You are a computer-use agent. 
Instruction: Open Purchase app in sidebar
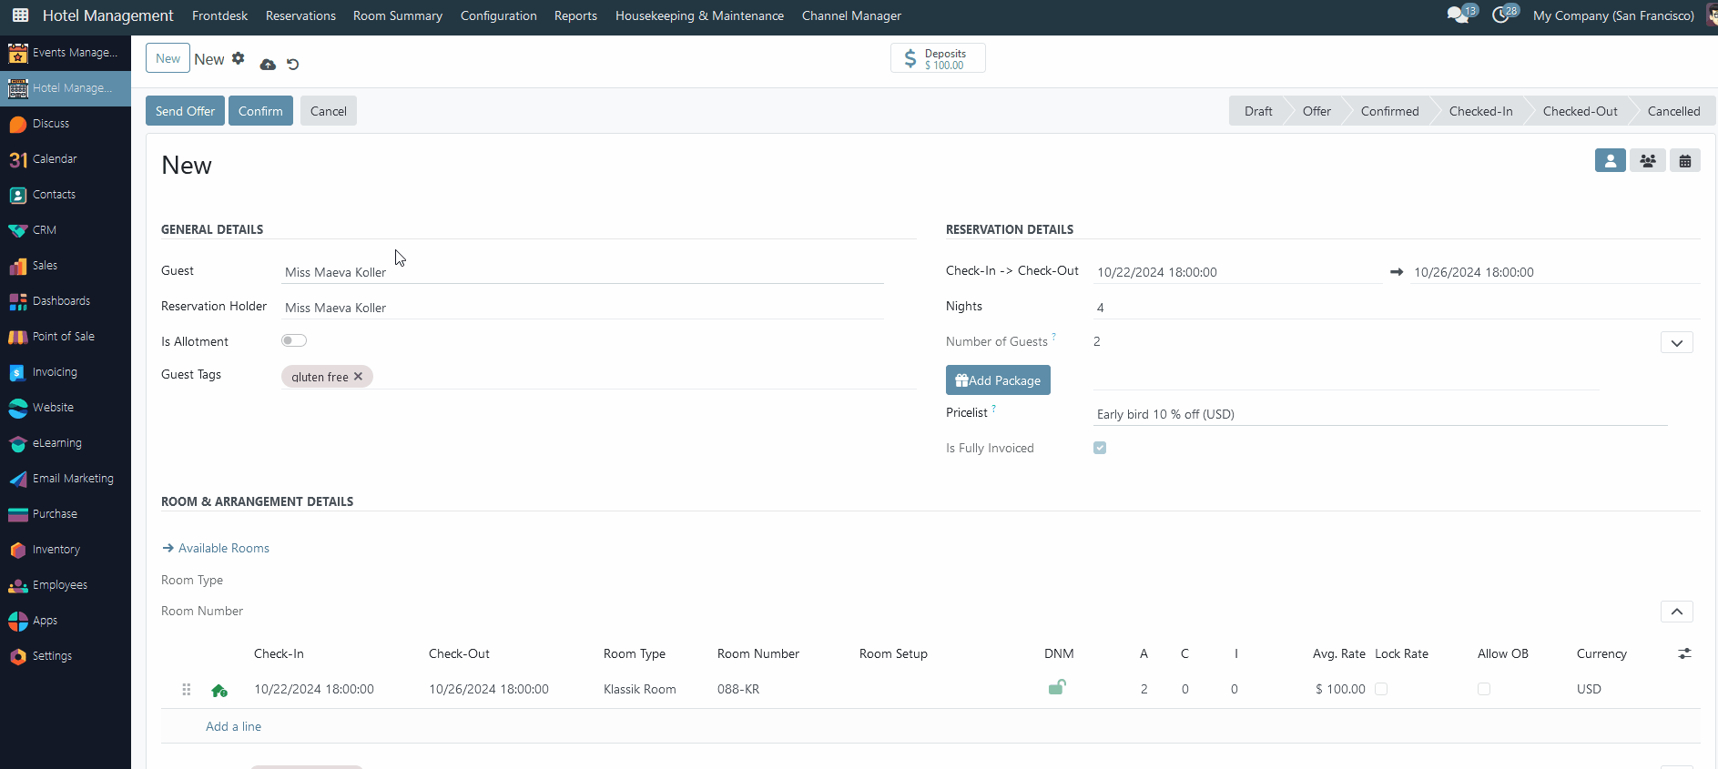coord(65,514)
